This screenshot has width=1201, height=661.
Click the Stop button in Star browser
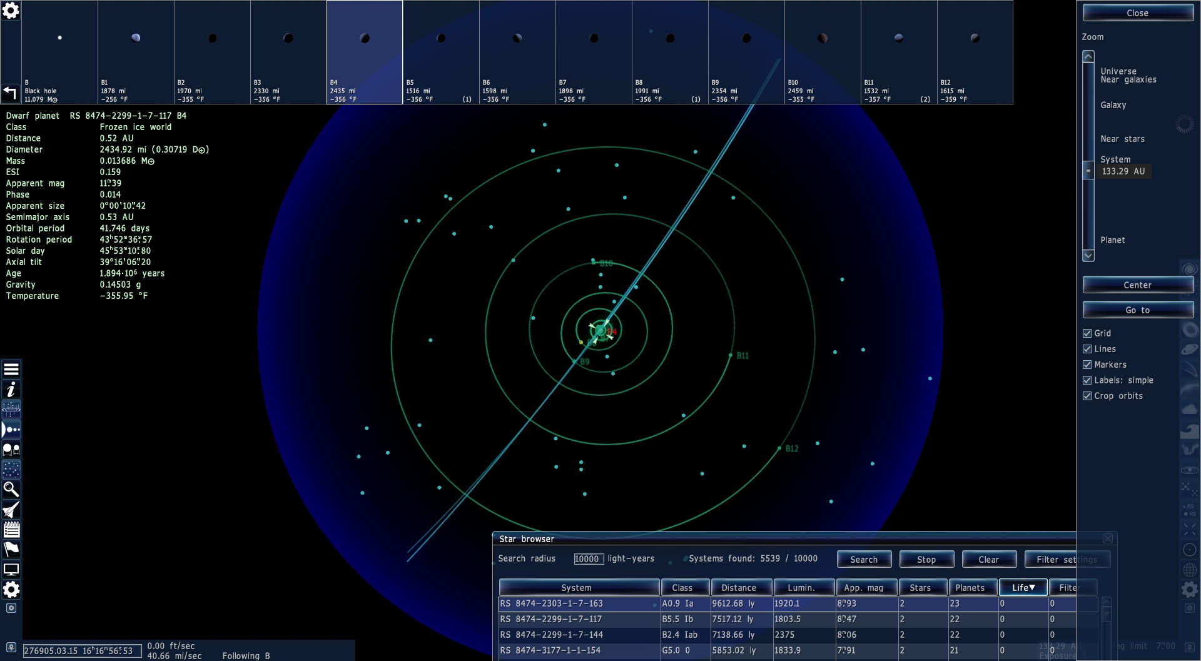click(x=926, y=560)
